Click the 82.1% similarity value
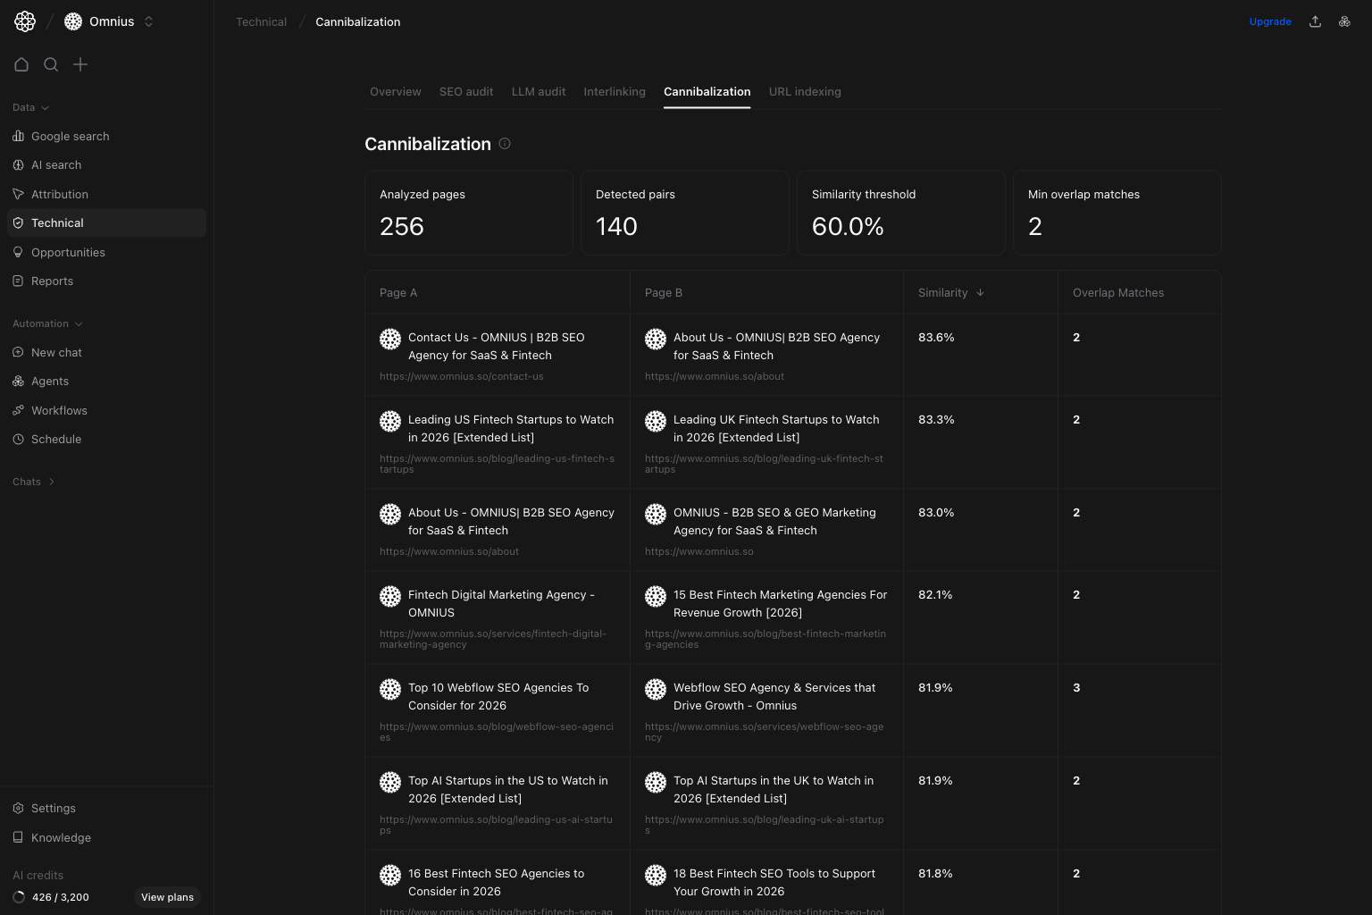 (x=935, y=594)
